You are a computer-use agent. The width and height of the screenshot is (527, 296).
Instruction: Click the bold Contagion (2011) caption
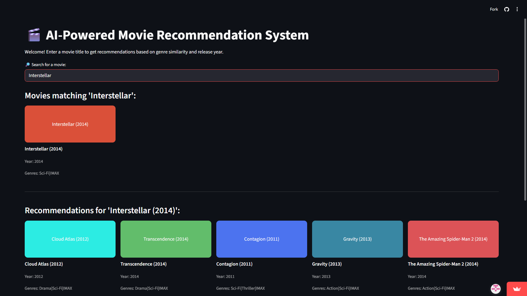tap(234, 264)
